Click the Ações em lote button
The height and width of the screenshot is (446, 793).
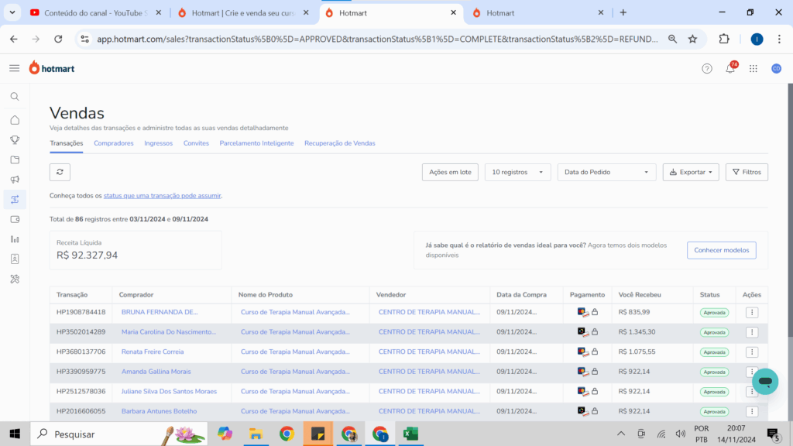coord(450,172)
